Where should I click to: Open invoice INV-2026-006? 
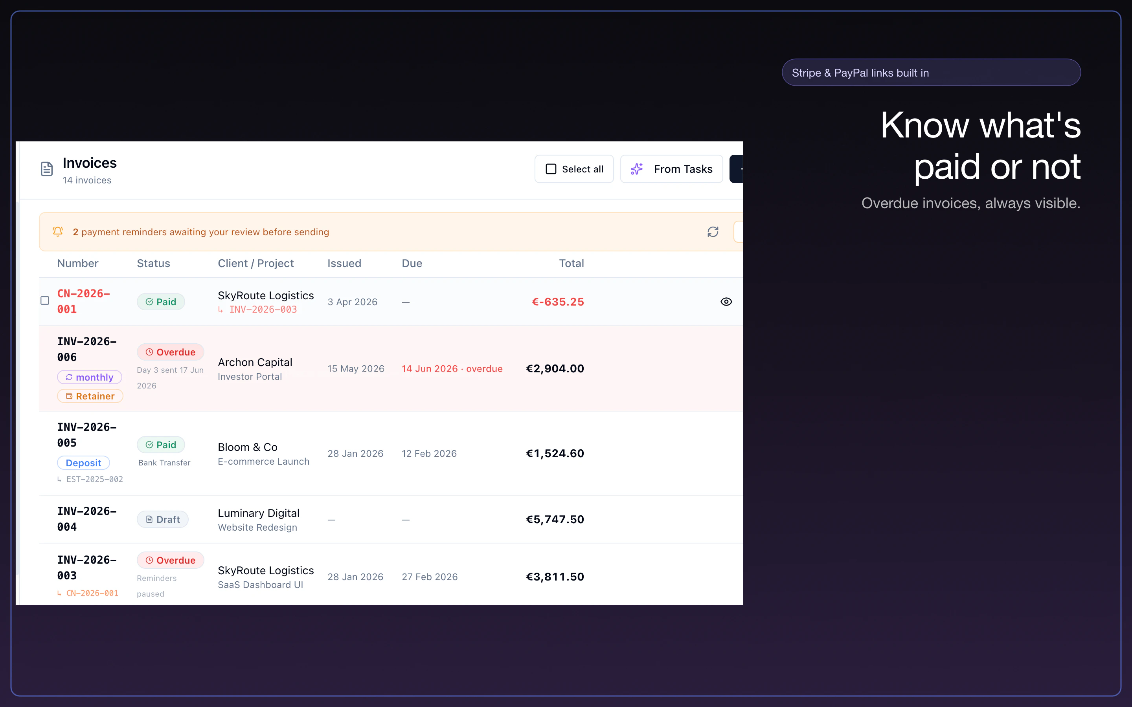point(86,349)
